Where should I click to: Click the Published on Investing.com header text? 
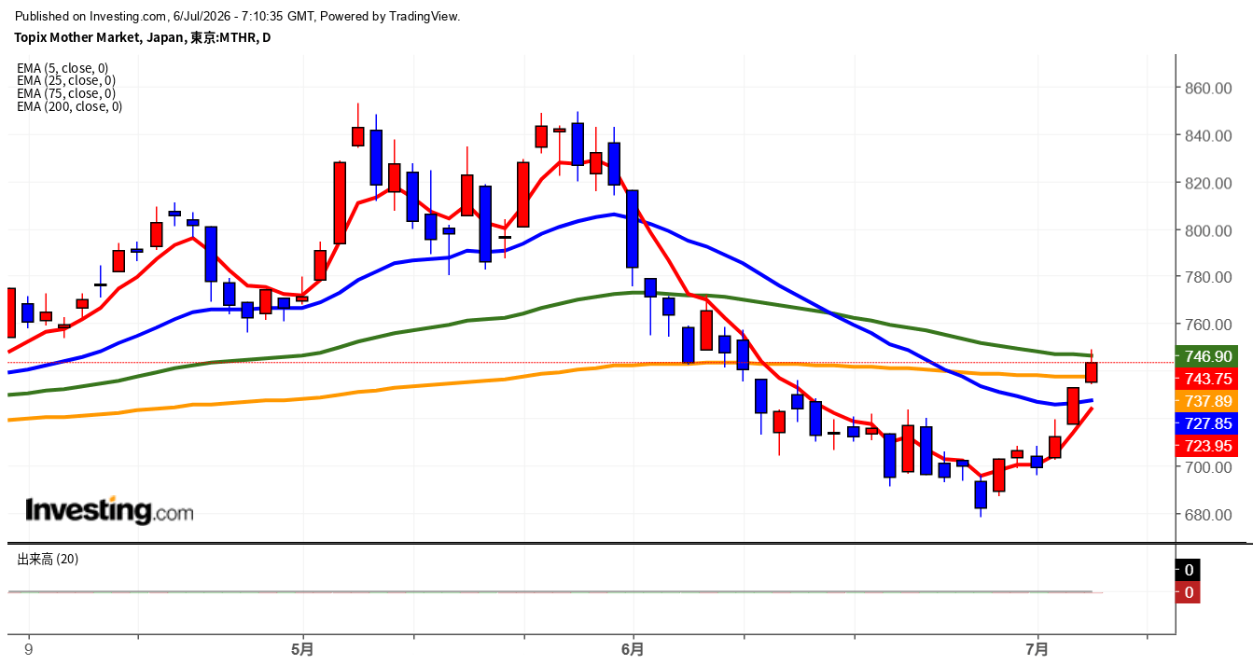(x=238, y=16)
